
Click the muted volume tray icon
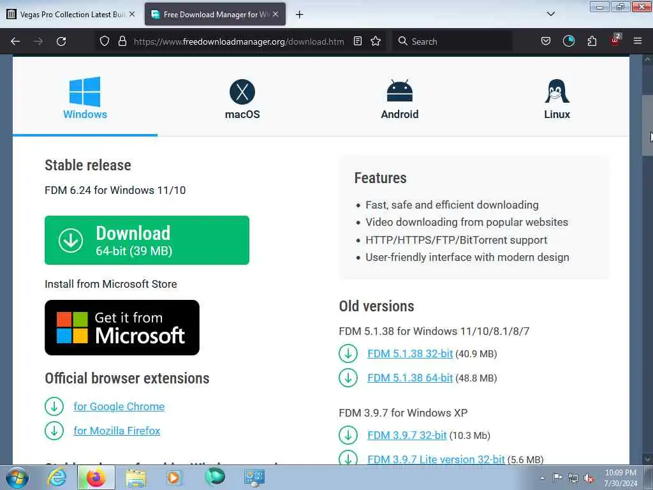coord(589,478)
